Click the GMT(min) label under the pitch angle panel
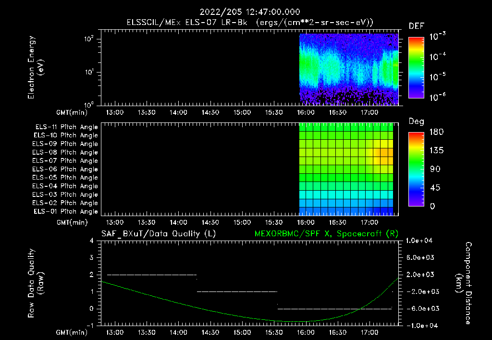This screenshot has width=492, height=340. pos(72,223)
